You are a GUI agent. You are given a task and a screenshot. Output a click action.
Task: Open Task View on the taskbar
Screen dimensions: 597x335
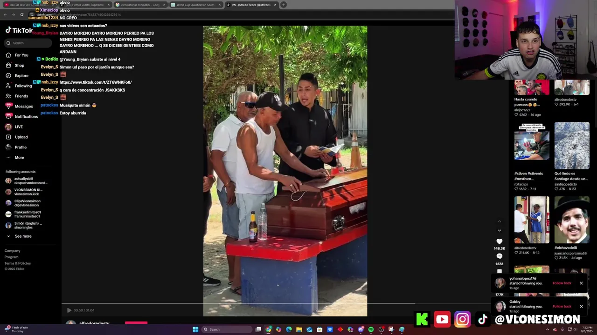pos(258,329)
